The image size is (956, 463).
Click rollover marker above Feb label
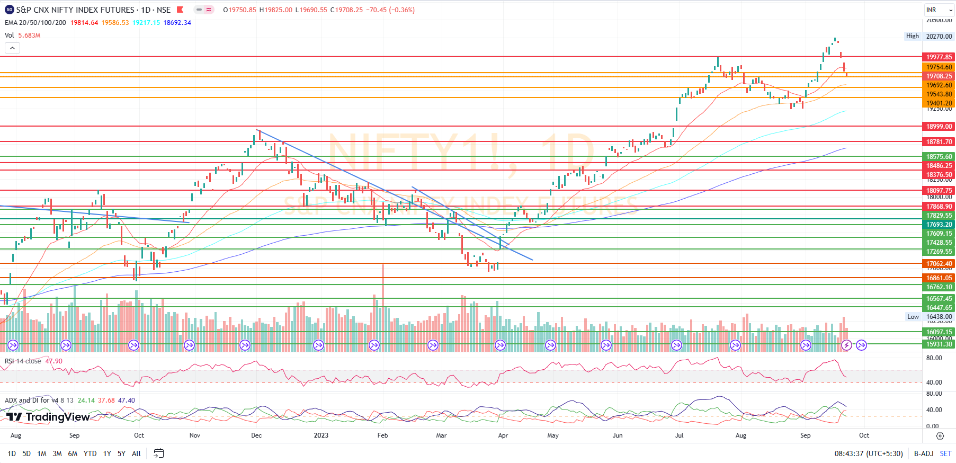pyautogui.click(x=374, y=345)
